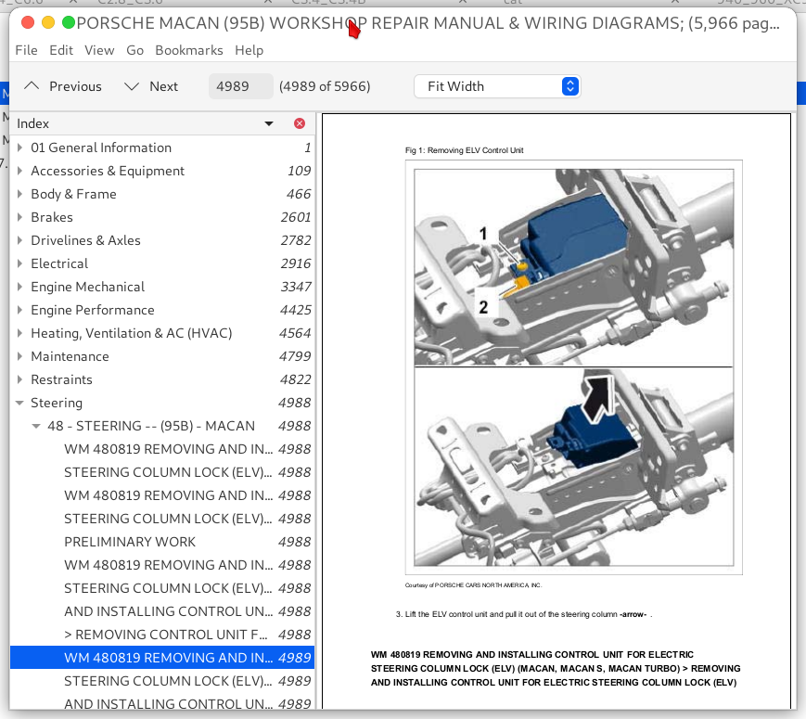This screenshot has height=719, width=806.
Task: Click the 'Courtesy of PORSCHE CARS NORTH AMERICA' line
Action: coord(473,585)
